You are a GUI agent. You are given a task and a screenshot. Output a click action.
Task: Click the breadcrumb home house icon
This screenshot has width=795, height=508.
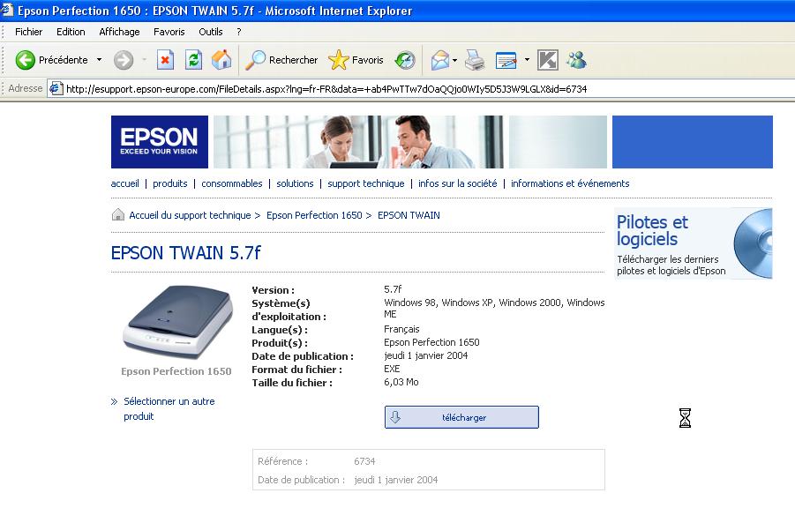(x=117, y=214)
